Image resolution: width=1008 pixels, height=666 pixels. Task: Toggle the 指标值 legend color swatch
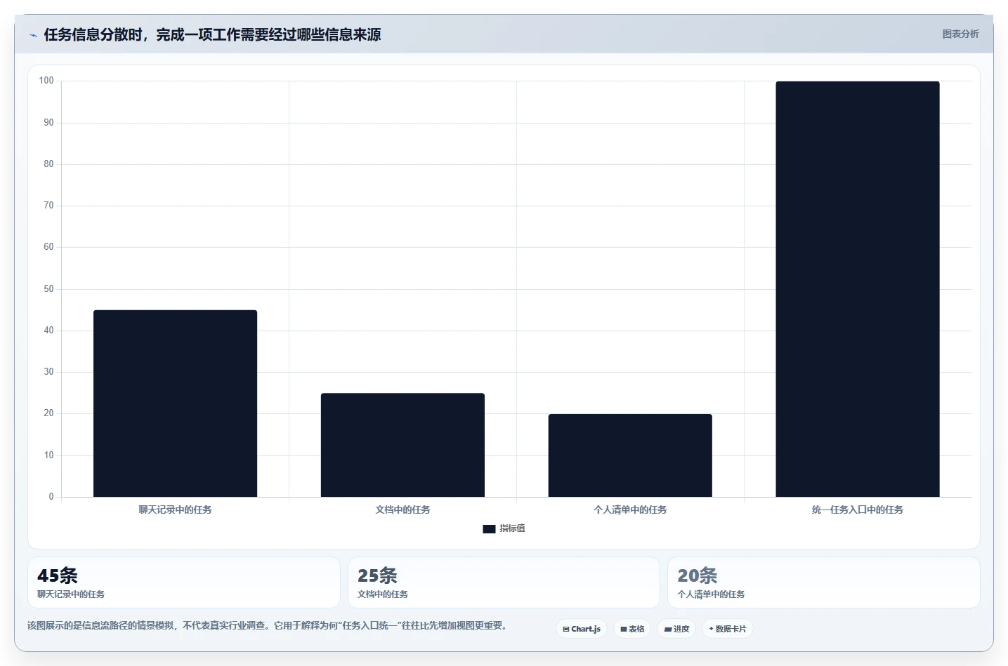(489, 529)
